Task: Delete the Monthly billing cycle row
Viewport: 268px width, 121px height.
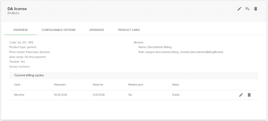Action: [249, 95]
